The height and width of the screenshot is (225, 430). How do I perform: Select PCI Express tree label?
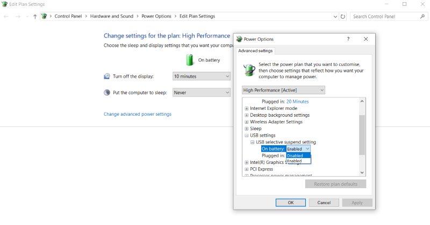point(261,169)
